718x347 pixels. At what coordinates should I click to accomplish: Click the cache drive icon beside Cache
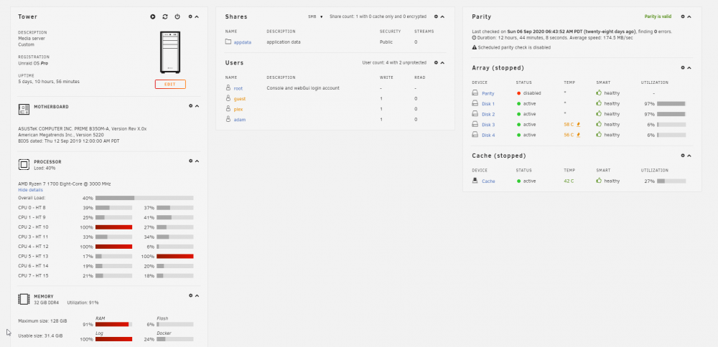(x=475, y=181)
